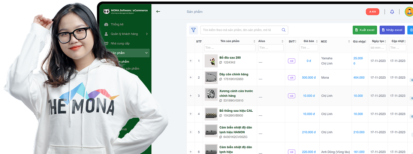The image size is (413, 154).
Task: Open the Ngày tạo date filter
Action: click(x=378, y=48)
